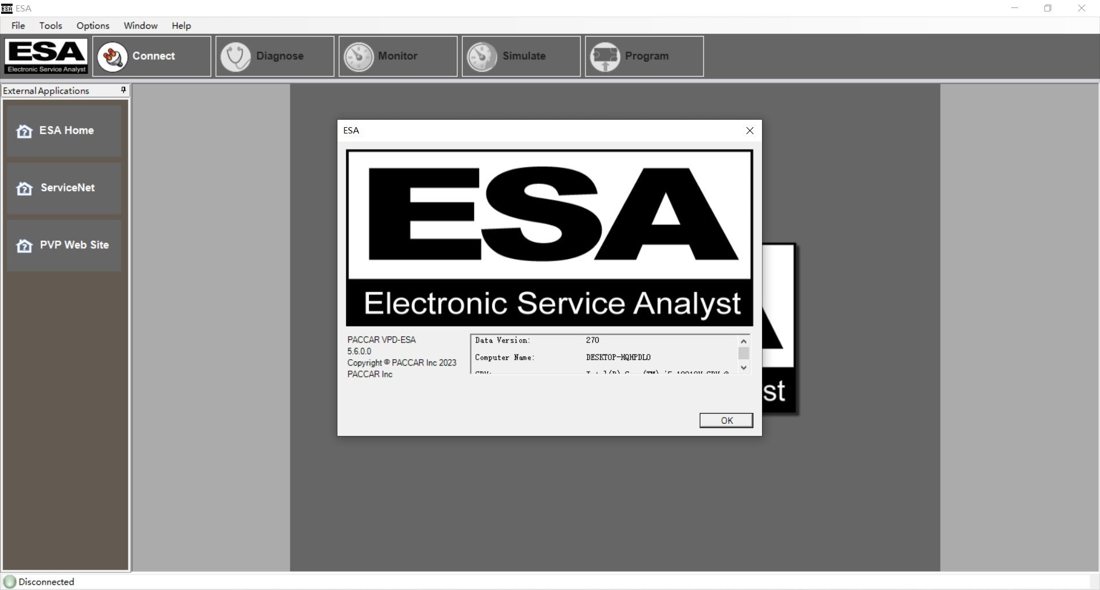Image resolution: width=1100 pixels, height=590 pixels.
Task: Click the 'Data Version:' label
Action: click(502, 340)
